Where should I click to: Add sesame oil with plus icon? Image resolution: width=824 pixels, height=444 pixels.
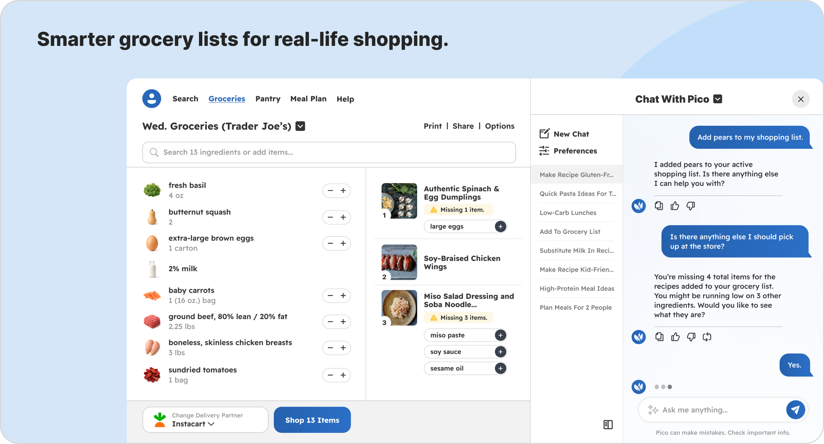tap(501, 368)
